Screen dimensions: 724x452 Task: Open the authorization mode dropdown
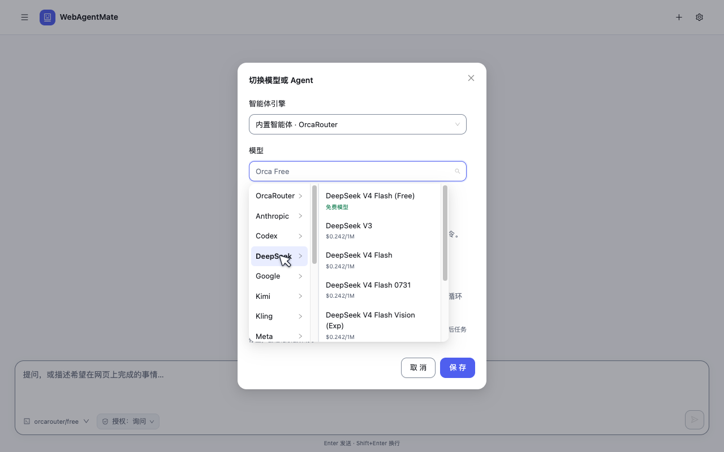coord(128,421)
